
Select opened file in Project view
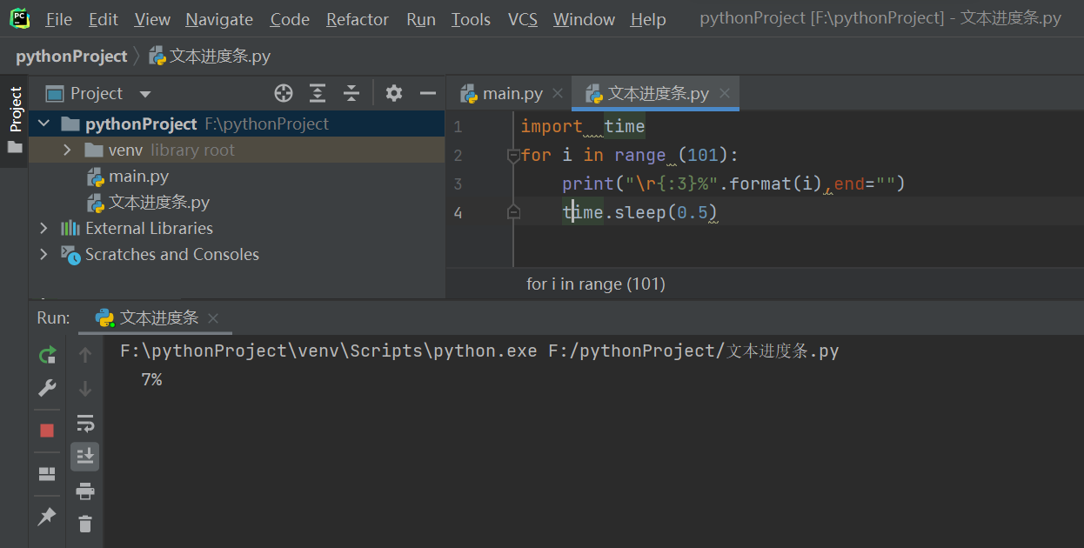[283, 93]
